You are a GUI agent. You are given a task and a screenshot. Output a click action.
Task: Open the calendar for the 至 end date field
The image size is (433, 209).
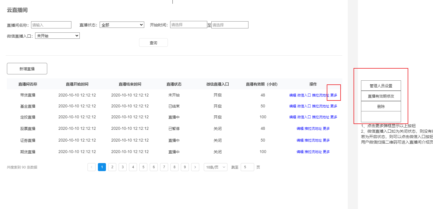[x=229, y=25]
